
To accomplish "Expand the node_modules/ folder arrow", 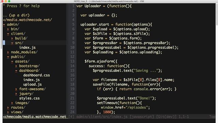I will pos(8,52).
